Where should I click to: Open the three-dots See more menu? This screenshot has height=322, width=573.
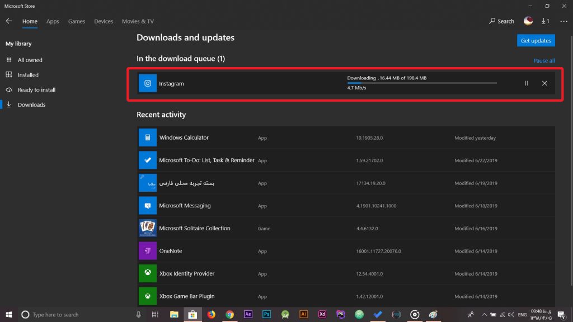563,21
